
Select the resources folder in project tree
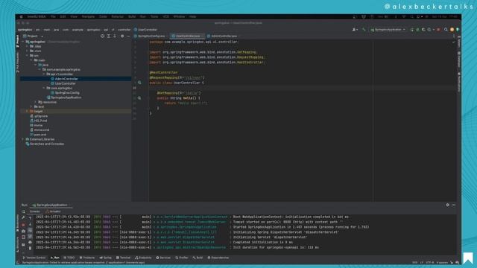click(x=48, y=102)
